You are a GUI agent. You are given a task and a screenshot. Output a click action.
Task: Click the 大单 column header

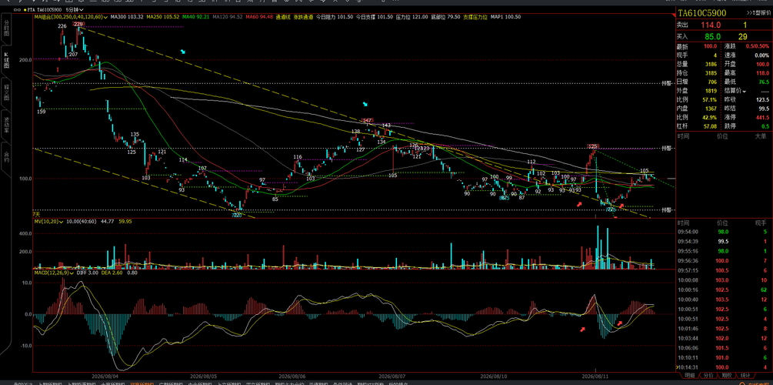coord(761,136)
